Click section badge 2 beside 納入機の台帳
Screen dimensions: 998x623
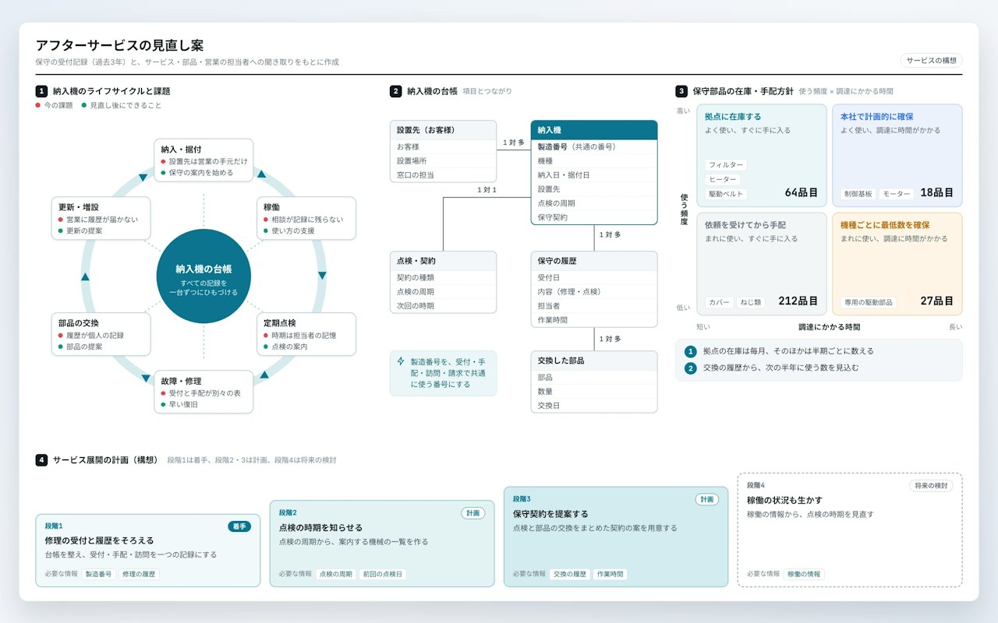pyautogui.click(x=395, y=91)
